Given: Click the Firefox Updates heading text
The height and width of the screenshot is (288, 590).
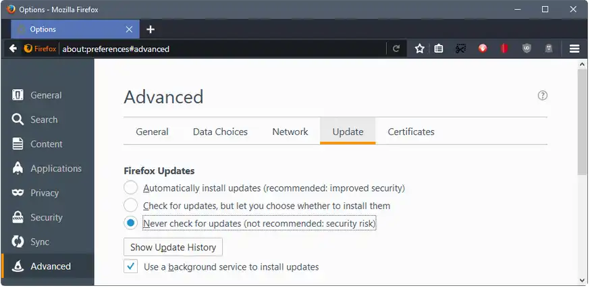Looking at the screenshot, I should pyautogui.click(x=159, y=171).
